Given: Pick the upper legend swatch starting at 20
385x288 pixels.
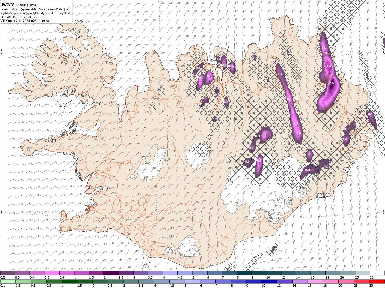Looking at the screenshot, I should click(347, 273).
